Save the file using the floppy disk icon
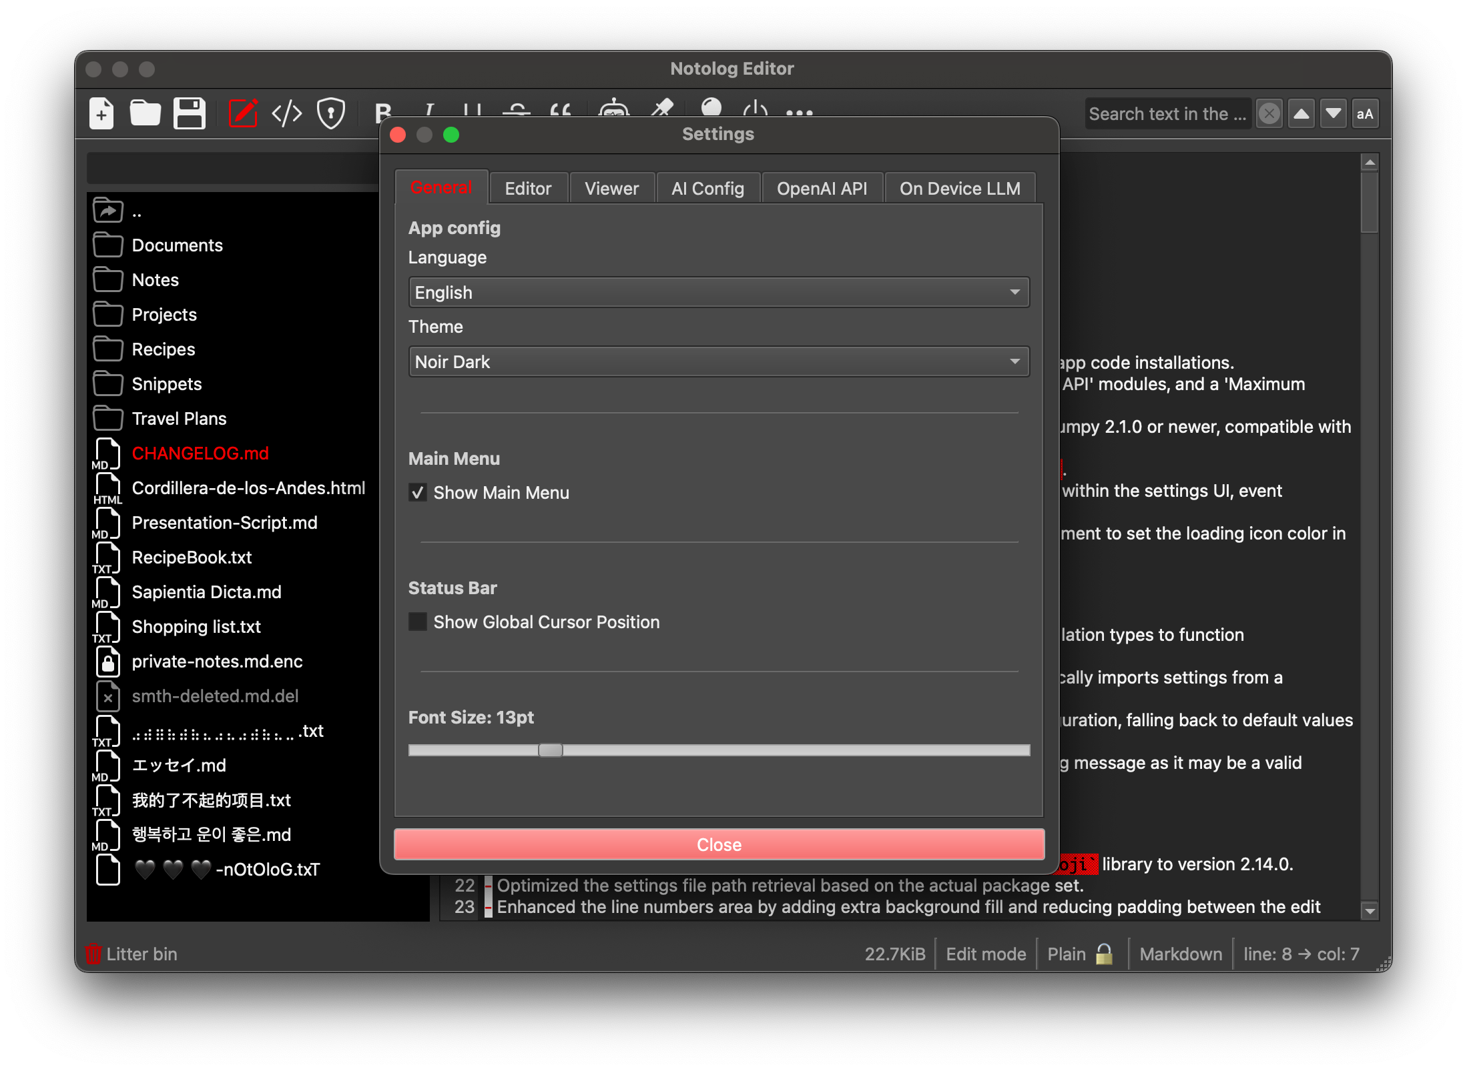 tap(190, 113)
